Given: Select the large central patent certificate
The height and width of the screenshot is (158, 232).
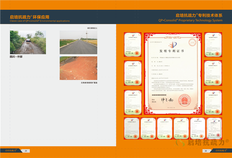Looking at the screenshot, I should click(x=173, y=74).
